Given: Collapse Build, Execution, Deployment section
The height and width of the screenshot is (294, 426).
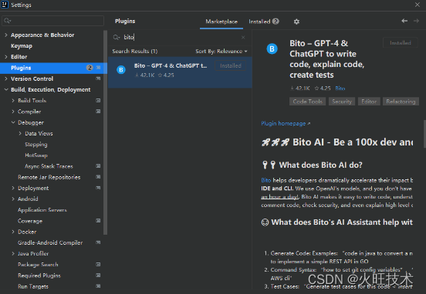Looking at the screenshot, I should click(6, 89).
